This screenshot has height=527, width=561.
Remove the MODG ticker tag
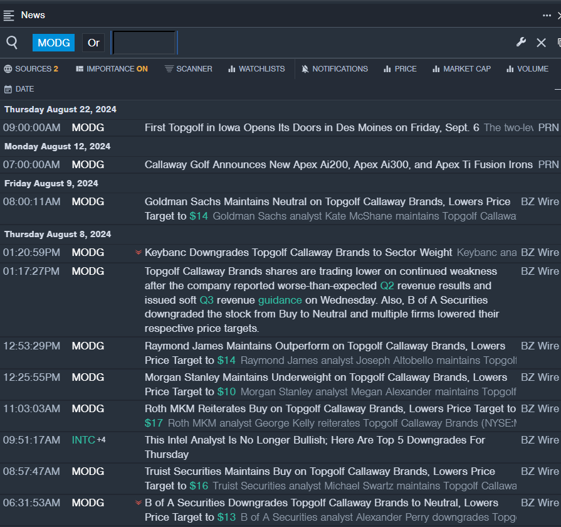click(53, 43)
